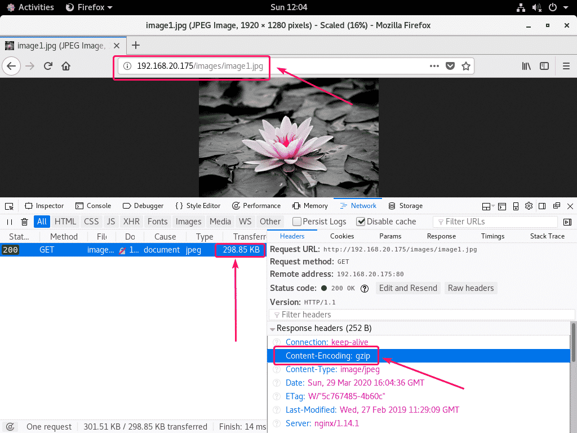View the Response details tab
This screenshot has height=433, width=577.
pyautogui.click(x=441, y=236)
